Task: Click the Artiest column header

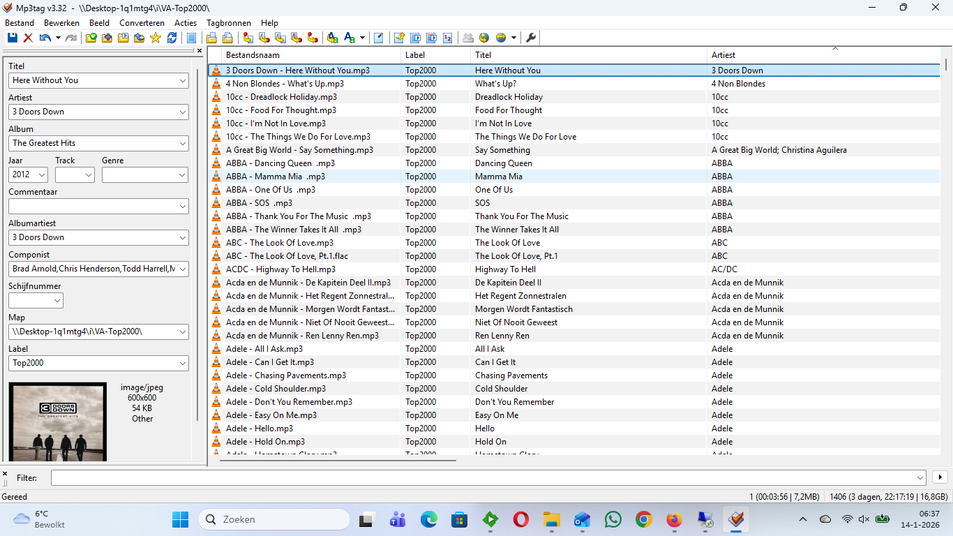Action: point(823,55)
